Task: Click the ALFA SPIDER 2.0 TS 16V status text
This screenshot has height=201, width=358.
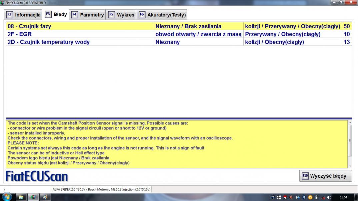Action: [102, 189]
